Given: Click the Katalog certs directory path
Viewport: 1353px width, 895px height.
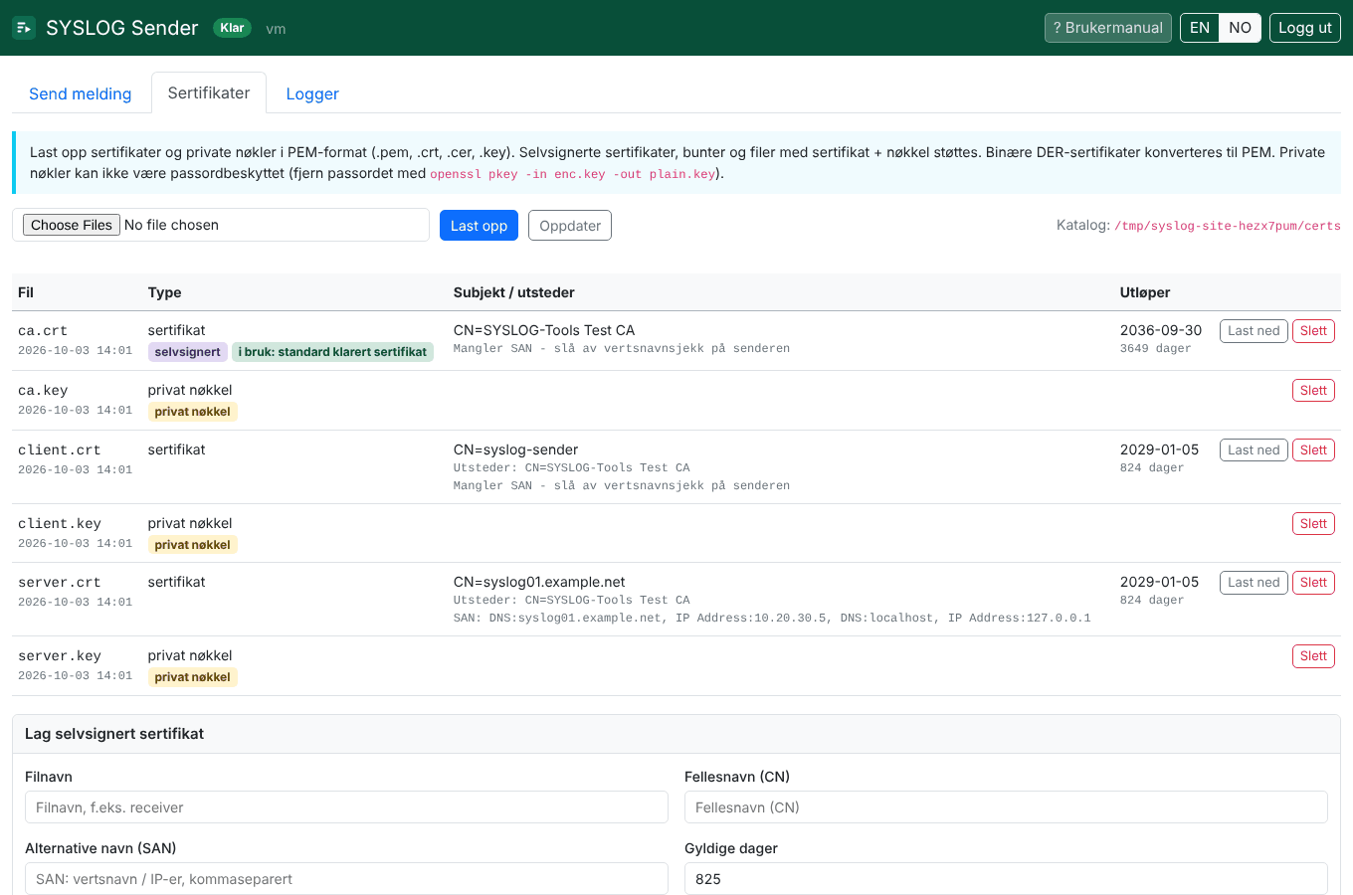Looking at the screenshot, I should (x=1228, y=226).
